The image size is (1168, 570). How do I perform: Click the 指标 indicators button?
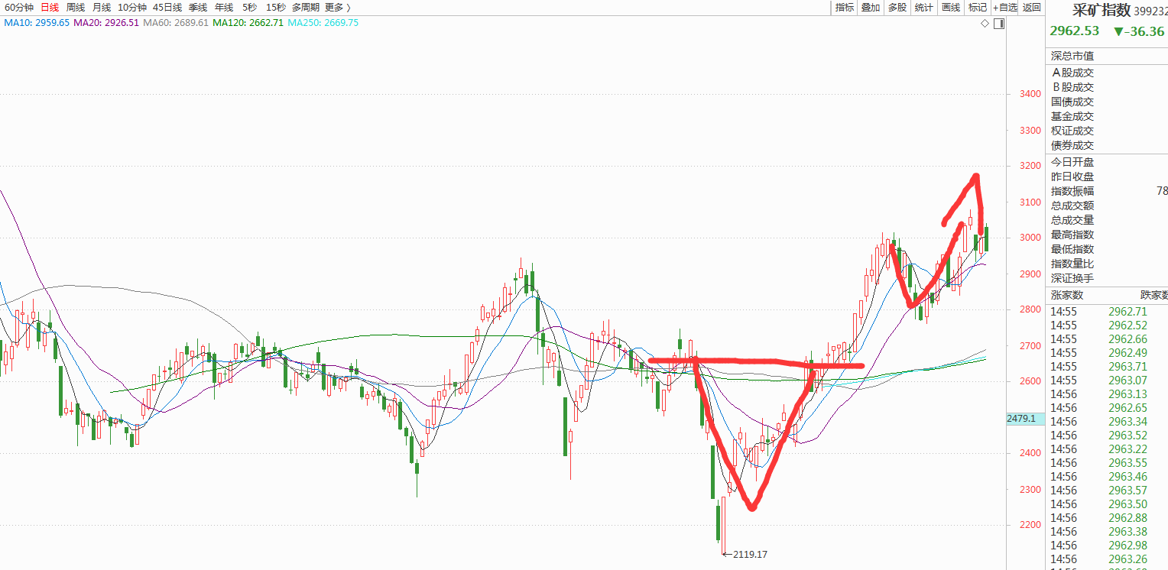coord(845,8)
